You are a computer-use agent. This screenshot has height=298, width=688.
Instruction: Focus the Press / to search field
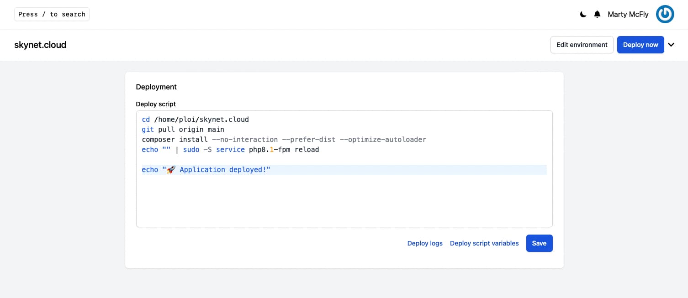coord(52,14)
